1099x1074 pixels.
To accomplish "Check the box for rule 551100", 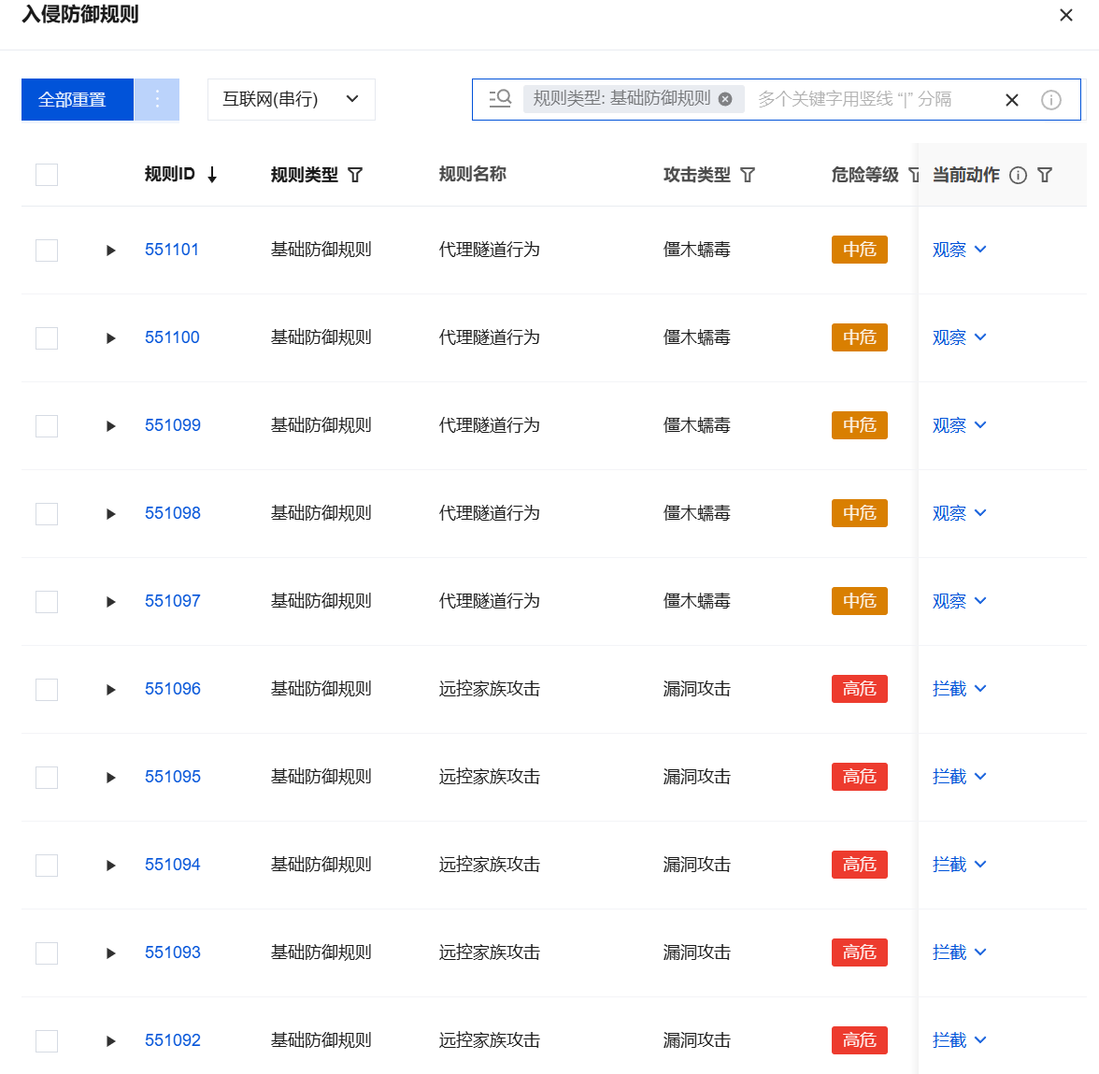I will click(x=47, y=338).
